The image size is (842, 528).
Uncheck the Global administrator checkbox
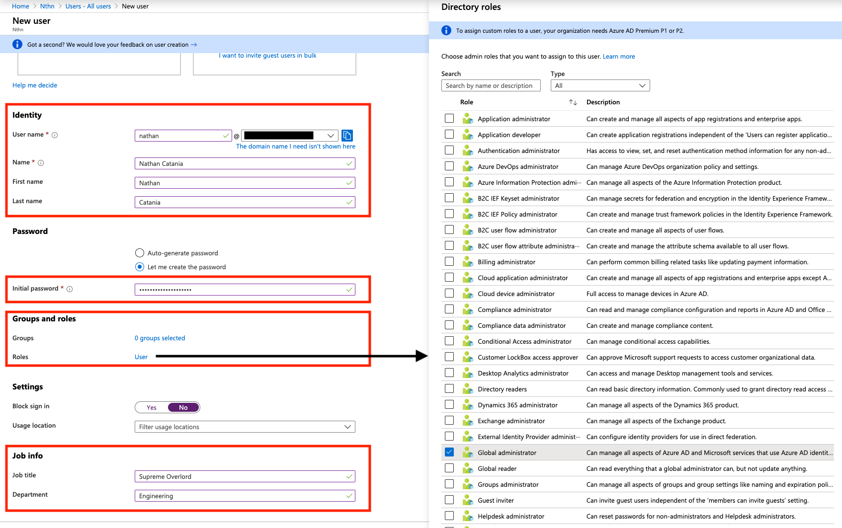pyautogui.click(x=449, y=452)
